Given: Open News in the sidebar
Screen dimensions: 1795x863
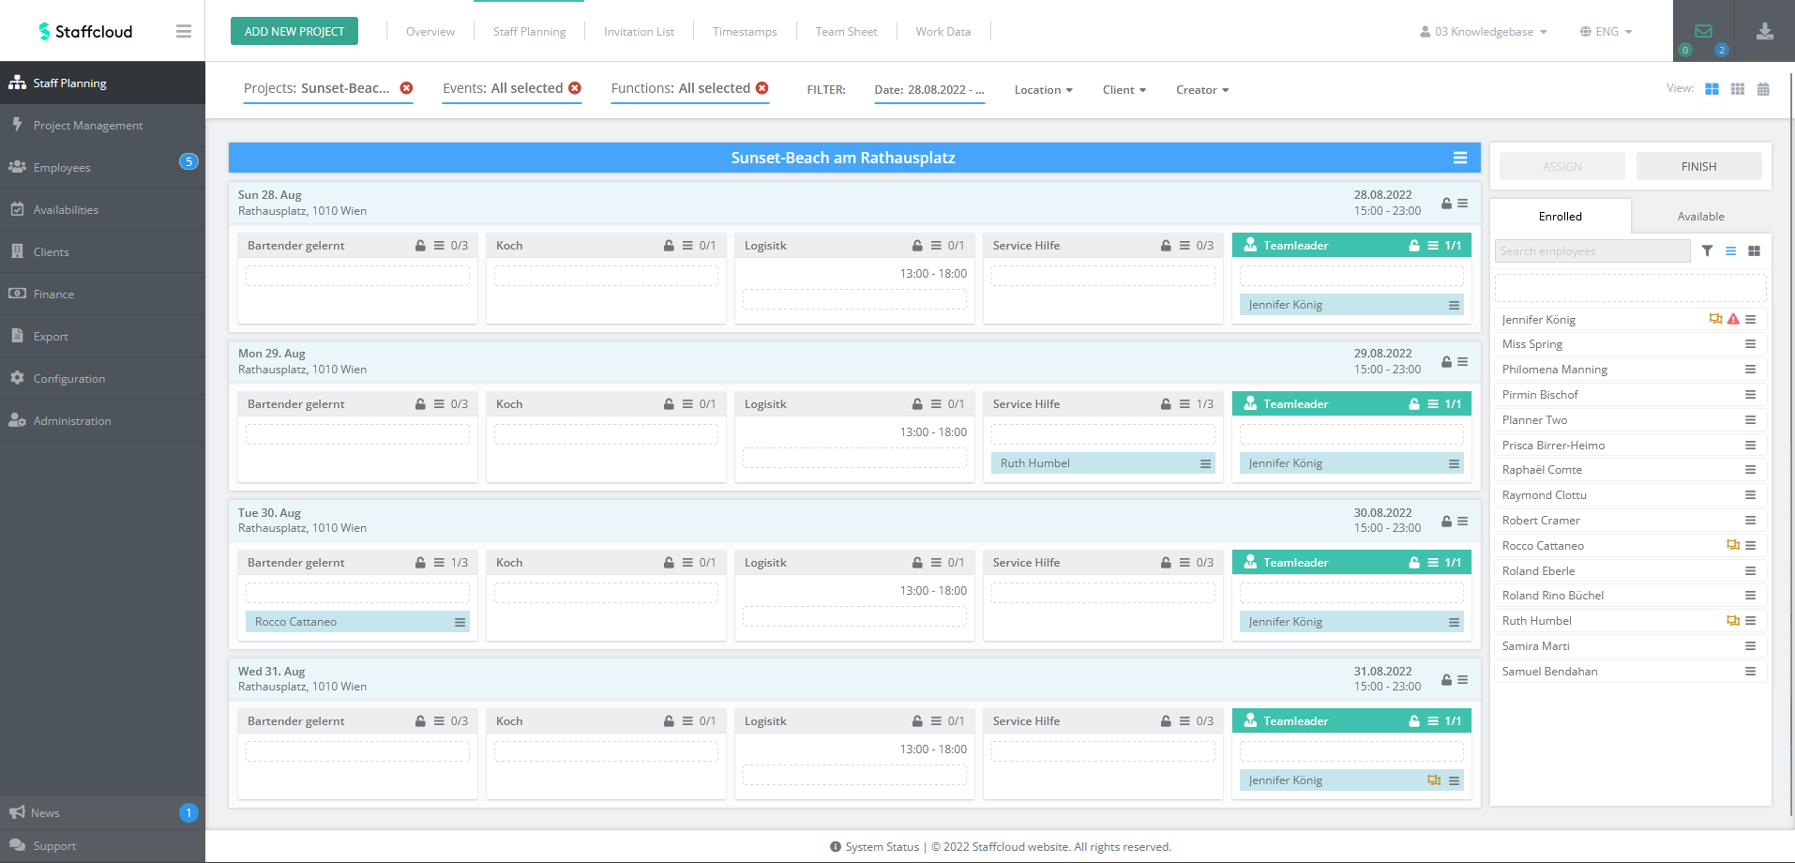Looking at the screenshot, I should 102,812.
